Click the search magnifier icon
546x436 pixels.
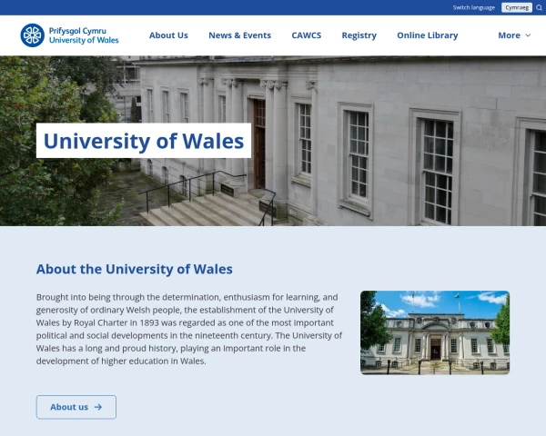coord(539,7)
